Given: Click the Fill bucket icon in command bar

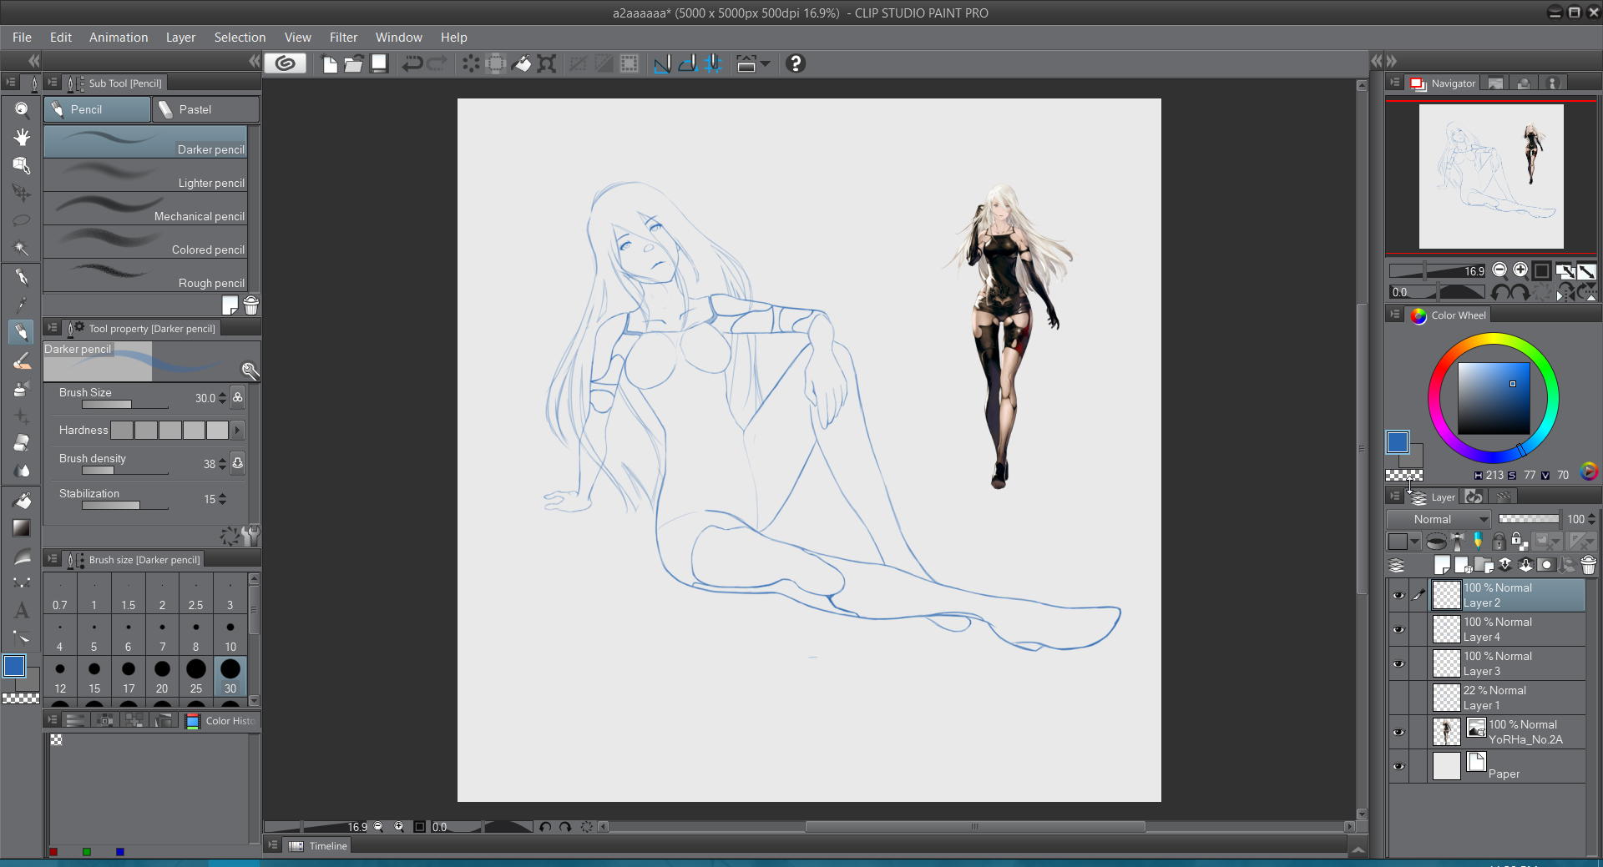Looking at the screenshot, I should [x=521, y=63].
